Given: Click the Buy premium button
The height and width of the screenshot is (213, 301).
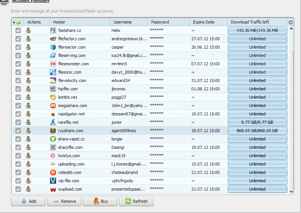Looking at the screenshot, I should [x=100, y=201].
